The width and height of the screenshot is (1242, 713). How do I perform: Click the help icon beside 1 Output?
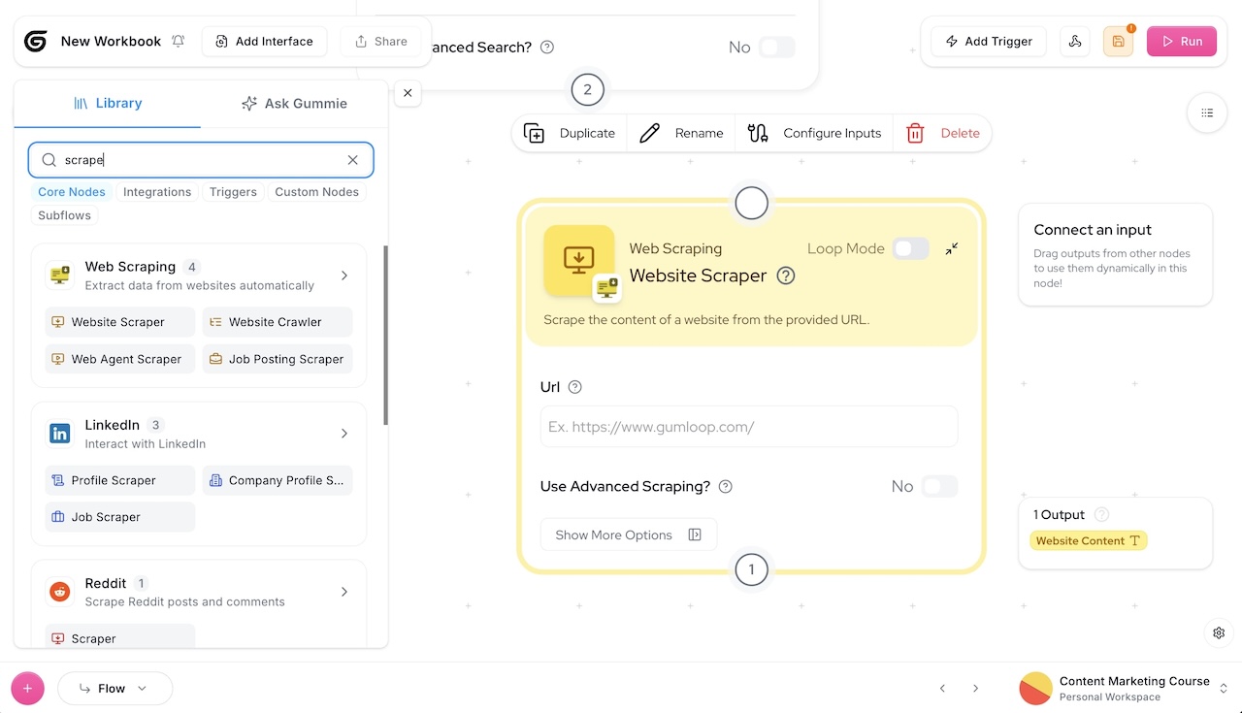(x=1101, y=515)
